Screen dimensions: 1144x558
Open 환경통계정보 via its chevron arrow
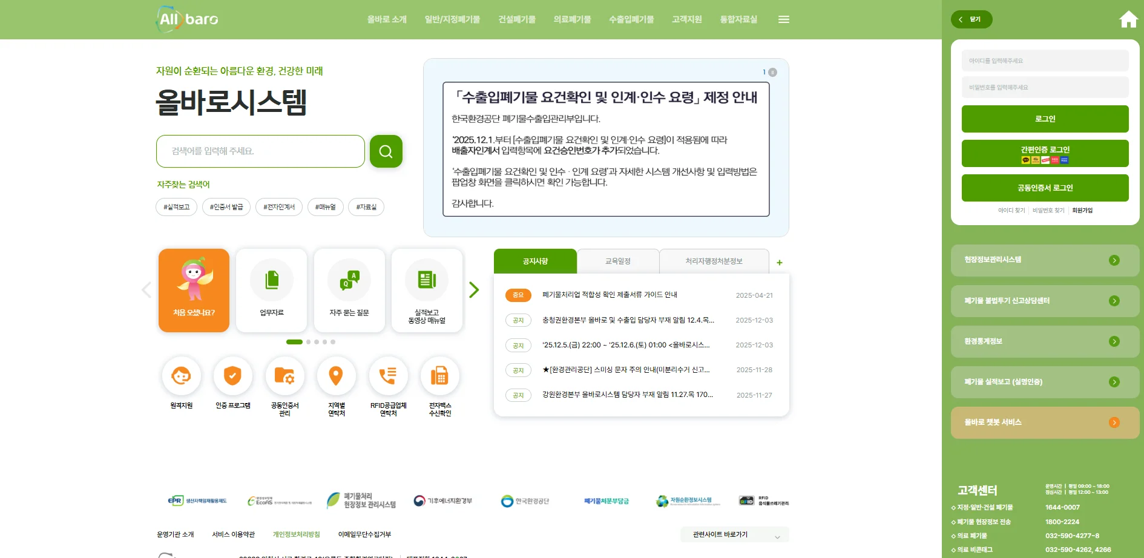[x=1114, y=341]
